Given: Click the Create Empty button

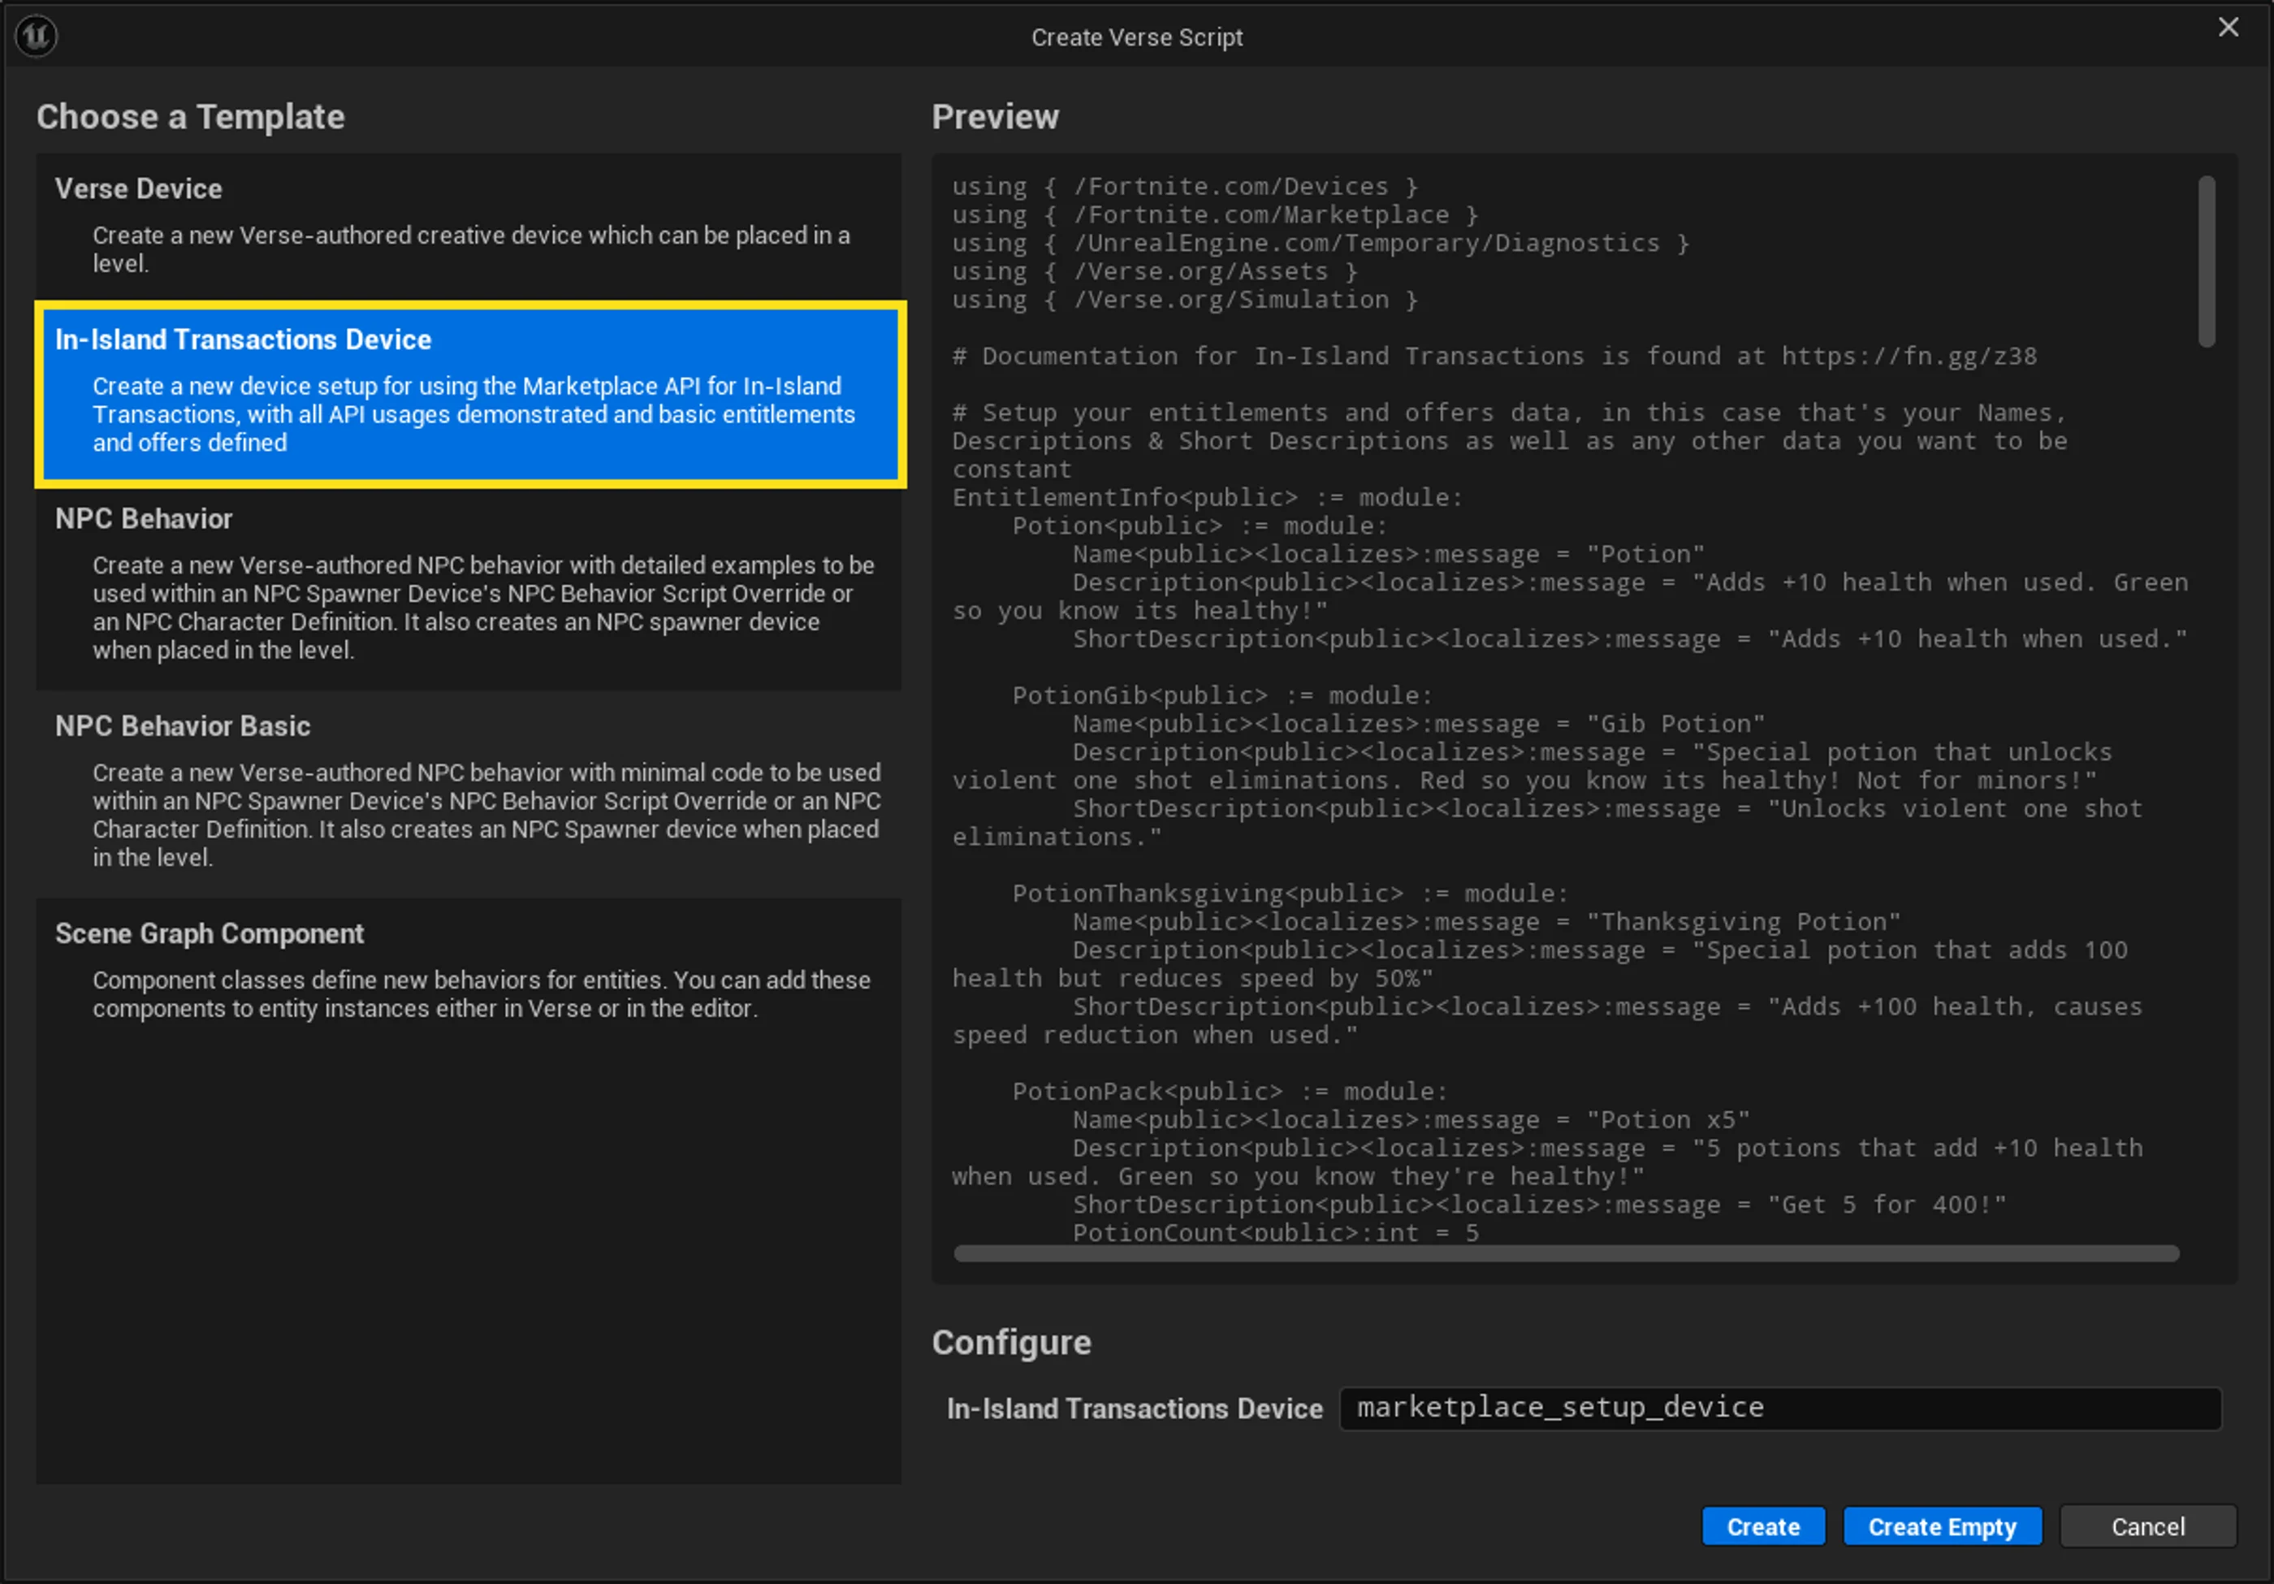Looking at the screenshot, I should (x=1942, y=1526).
